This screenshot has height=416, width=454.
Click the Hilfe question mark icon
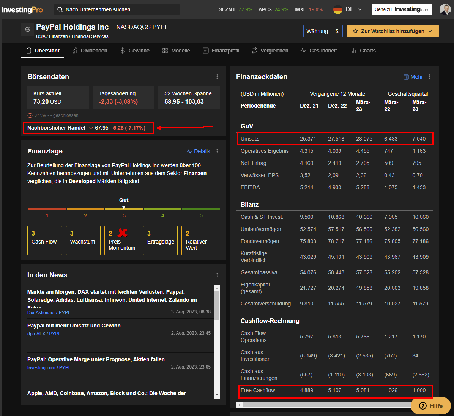[423, 406]
